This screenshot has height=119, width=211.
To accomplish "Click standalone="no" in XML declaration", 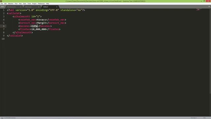I will pyautogui.click(x=71, y=10).
